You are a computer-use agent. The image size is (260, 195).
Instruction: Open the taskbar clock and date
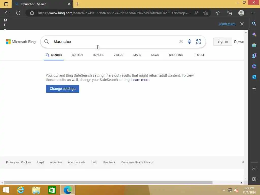coord(249,190)
